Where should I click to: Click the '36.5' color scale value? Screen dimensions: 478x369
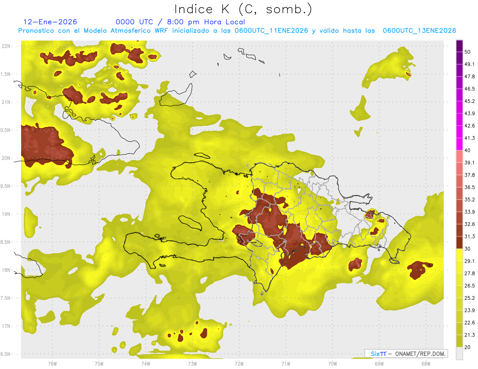click(x=470, y=187)
